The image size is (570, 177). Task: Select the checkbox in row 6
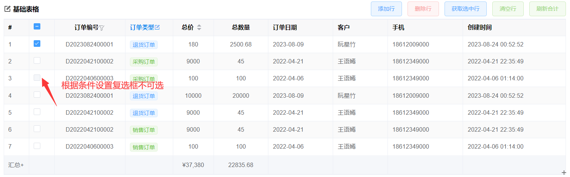tap(37, 129)
